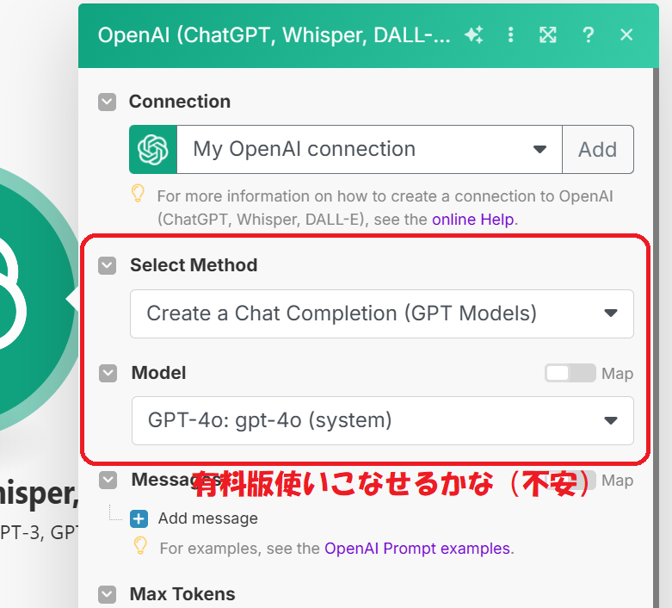Collapse the Messages section chevron

click(x=108, y=481)
